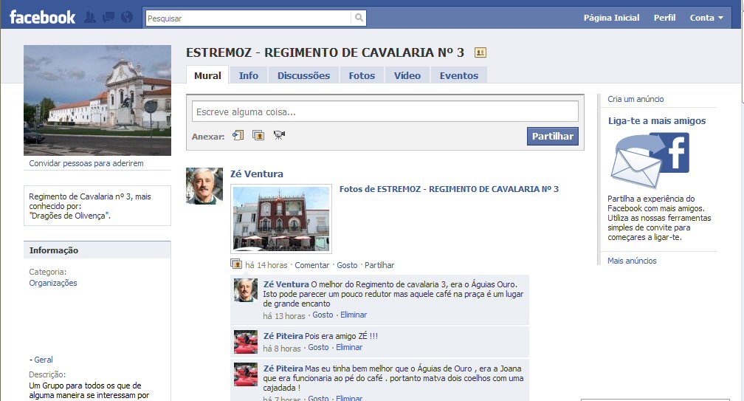
Task: Click the search magnifier button
Action: click(359, 18)
